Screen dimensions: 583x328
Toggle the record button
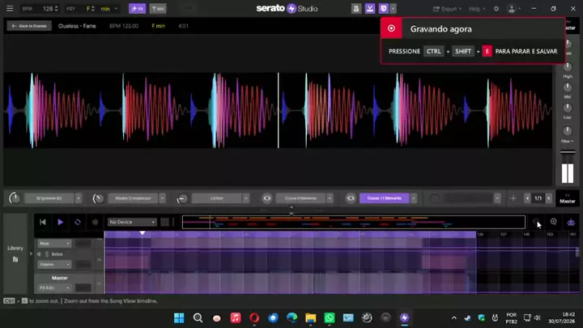[96, 222]
